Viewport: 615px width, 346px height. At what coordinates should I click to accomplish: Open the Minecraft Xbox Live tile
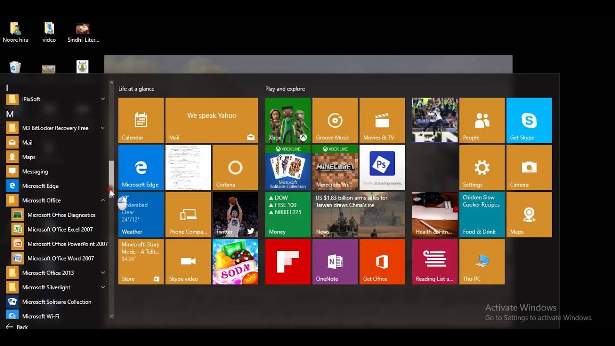tap(335, 168)
